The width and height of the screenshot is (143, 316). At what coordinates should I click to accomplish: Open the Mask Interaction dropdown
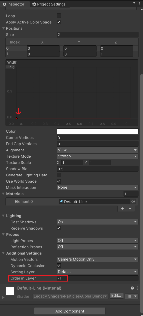(x=98, y=188)
